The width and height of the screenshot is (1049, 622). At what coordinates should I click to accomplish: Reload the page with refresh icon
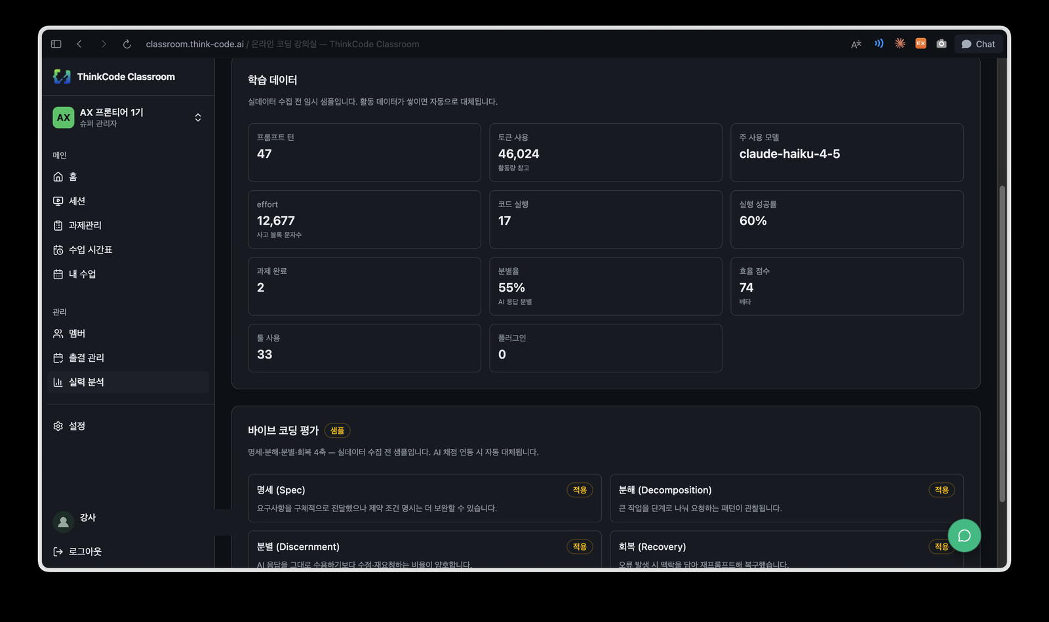(127, 44)
